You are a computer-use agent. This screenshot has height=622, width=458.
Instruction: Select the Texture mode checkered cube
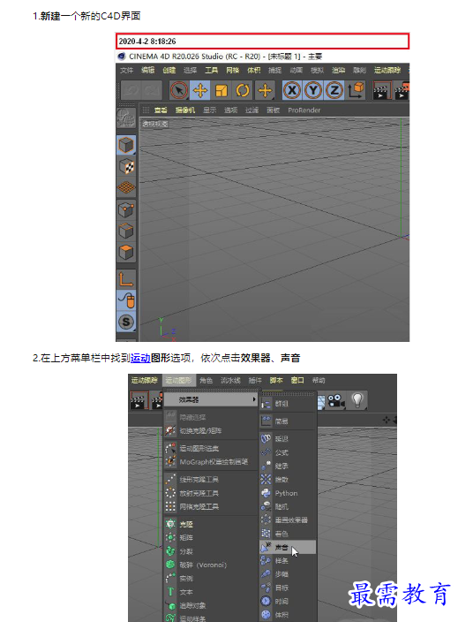pos(126,167)
